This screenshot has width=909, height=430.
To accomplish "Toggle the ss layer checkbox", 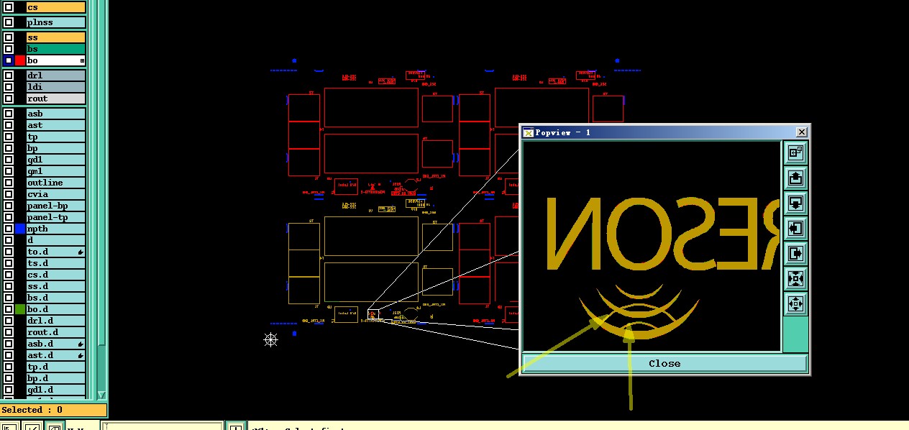I will pyautogui.click(x=9, y=37).
